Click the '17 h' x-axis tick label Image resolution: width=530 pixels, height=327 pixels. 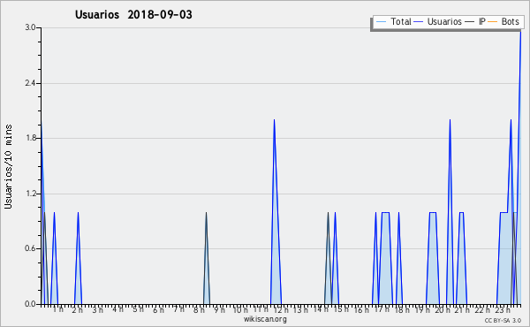(x=382, y=309)
